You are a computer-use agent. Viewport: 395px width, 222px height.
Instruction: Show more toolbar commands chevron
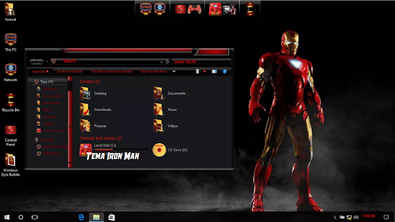click(174, 72)
